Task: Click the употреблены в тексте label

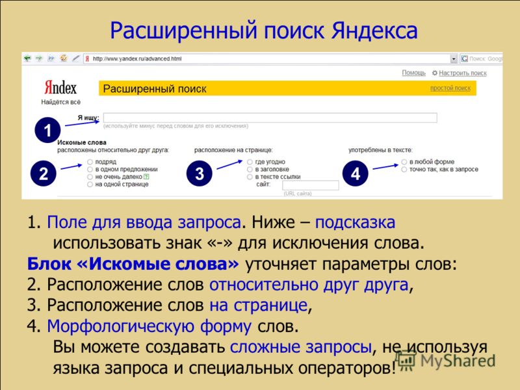Action: coord(380,150)
